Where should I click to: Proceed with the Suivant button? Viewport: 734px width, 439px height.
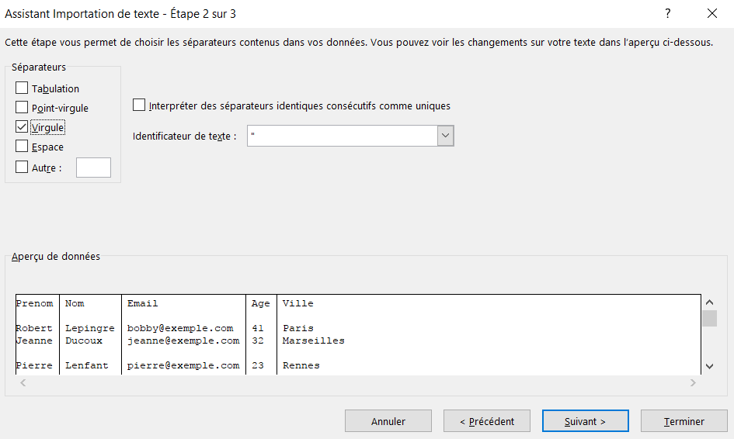[x=585, y=421]
